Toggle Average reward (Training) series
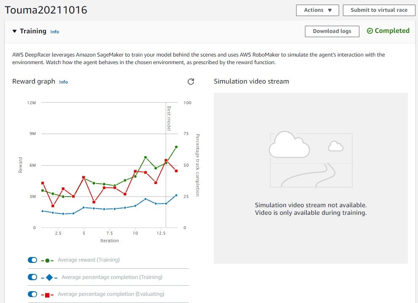Image resolution: width=418 pixels, height=303 pixels. pos(32,260)
